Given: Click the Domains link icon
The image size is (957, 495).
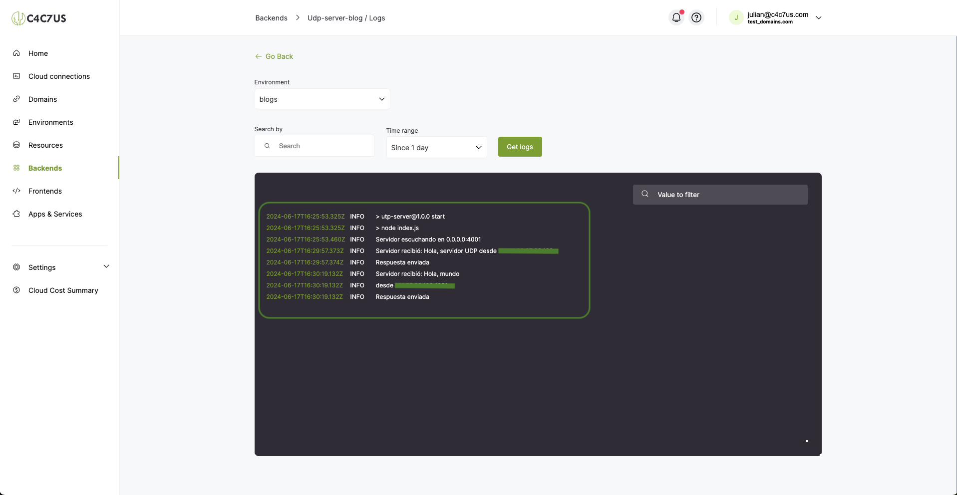Looking at the screenshot, I should [x=16, y=99].
